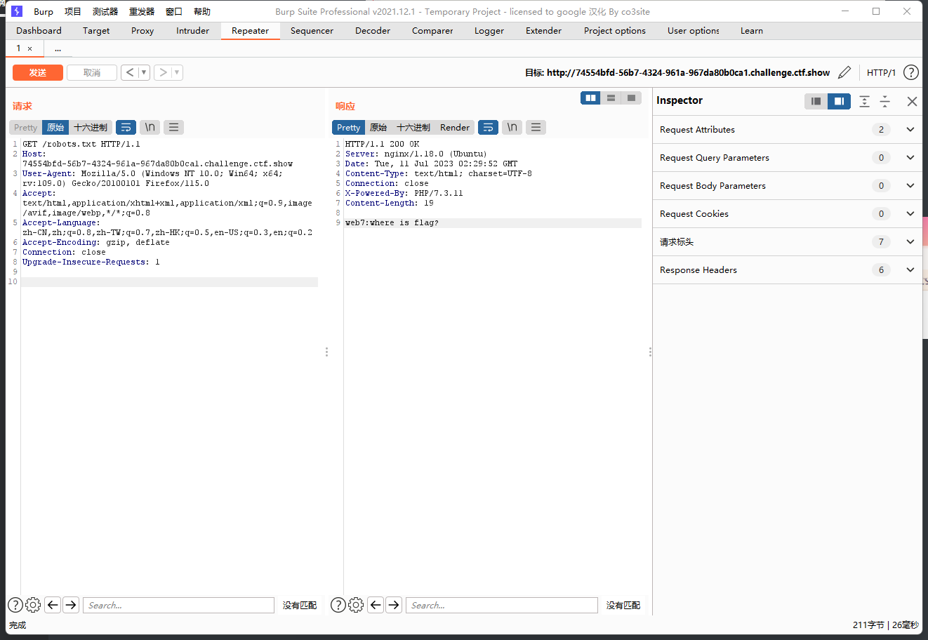Open the 测试器 menu
The height and width of the screenshot is (640, 928).
tap(105, 11)
